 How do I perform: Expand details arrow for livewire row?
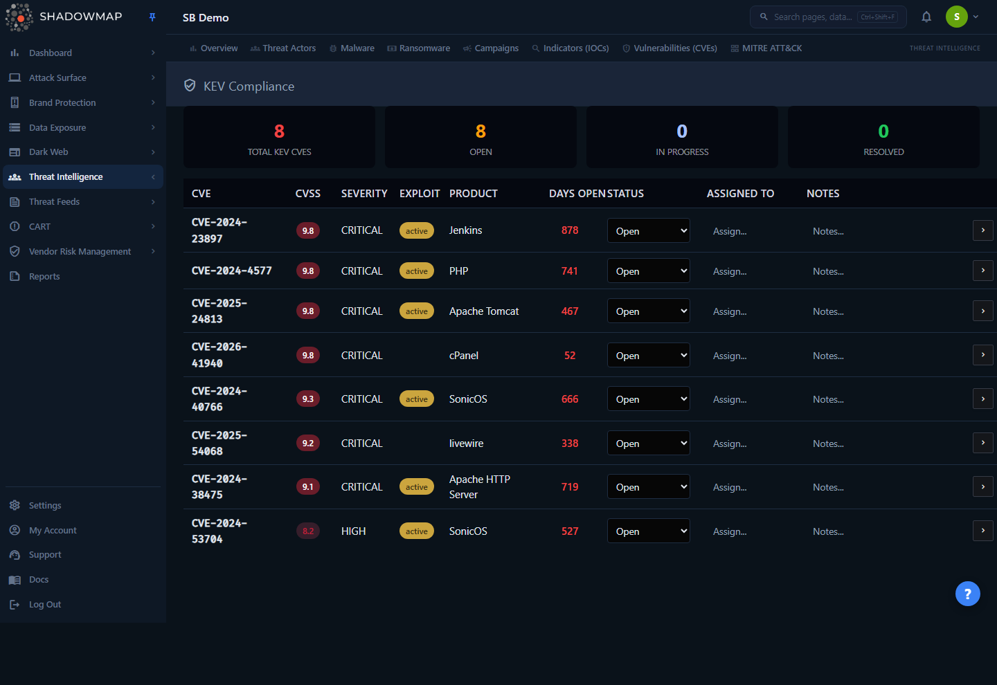pos(983,442)
